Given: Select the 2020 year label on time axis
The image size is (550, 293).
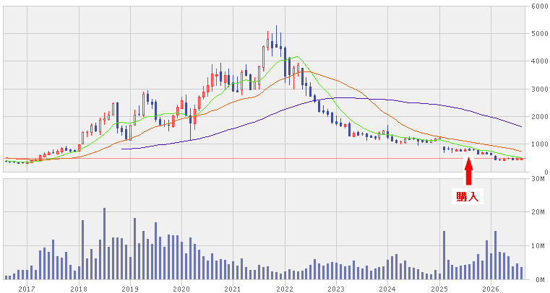Looking at the screenshot, I should click(x=181, y=289).
